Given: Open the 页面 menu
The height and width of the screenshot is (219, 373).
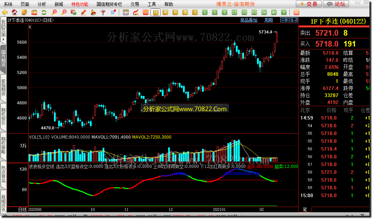Looking at the screenshot, I should (25, 4).
